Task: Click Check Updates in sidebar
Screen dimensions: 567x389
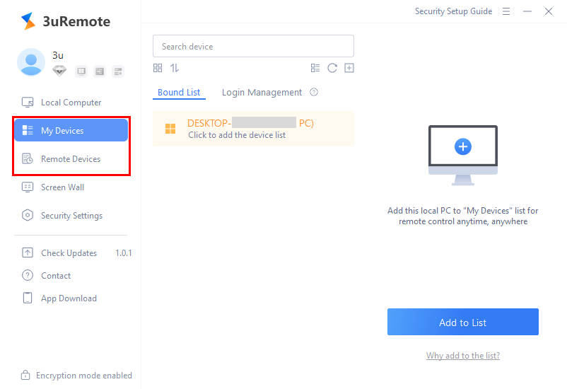Action: coord(69,253)
